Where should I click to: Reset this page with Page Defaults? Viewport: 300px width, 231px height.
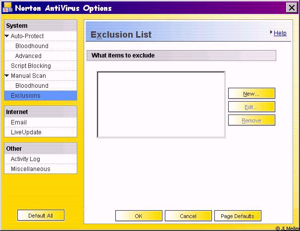pos(238,216)
